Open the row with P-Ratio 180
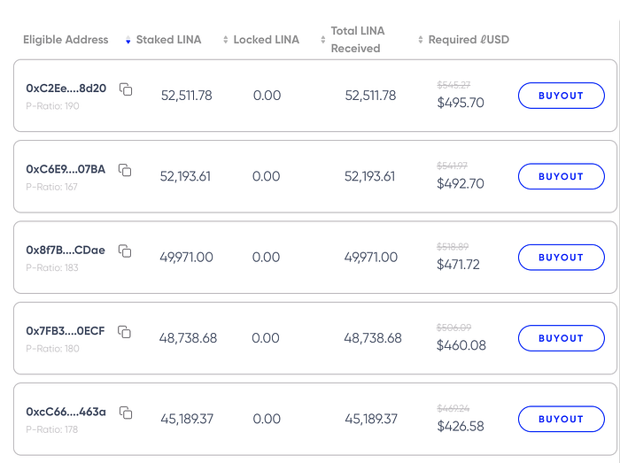The width and height of the screenshot is (620, 463). click(x=315, y=338)
